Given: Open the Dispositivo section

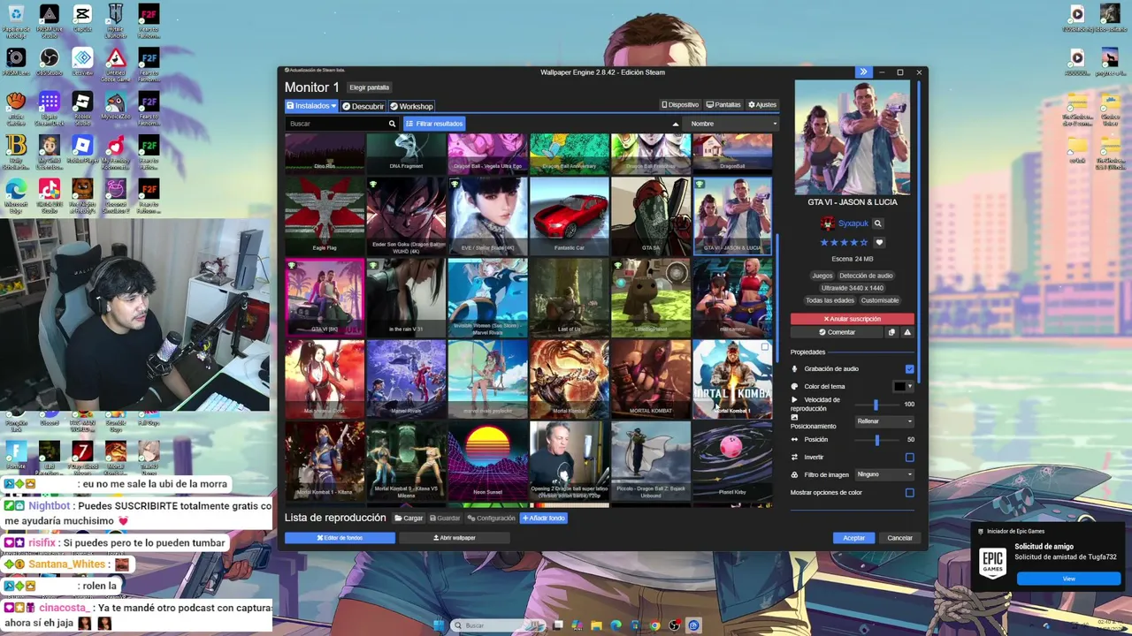Looking at the screenshot, I should pos(680,105).
